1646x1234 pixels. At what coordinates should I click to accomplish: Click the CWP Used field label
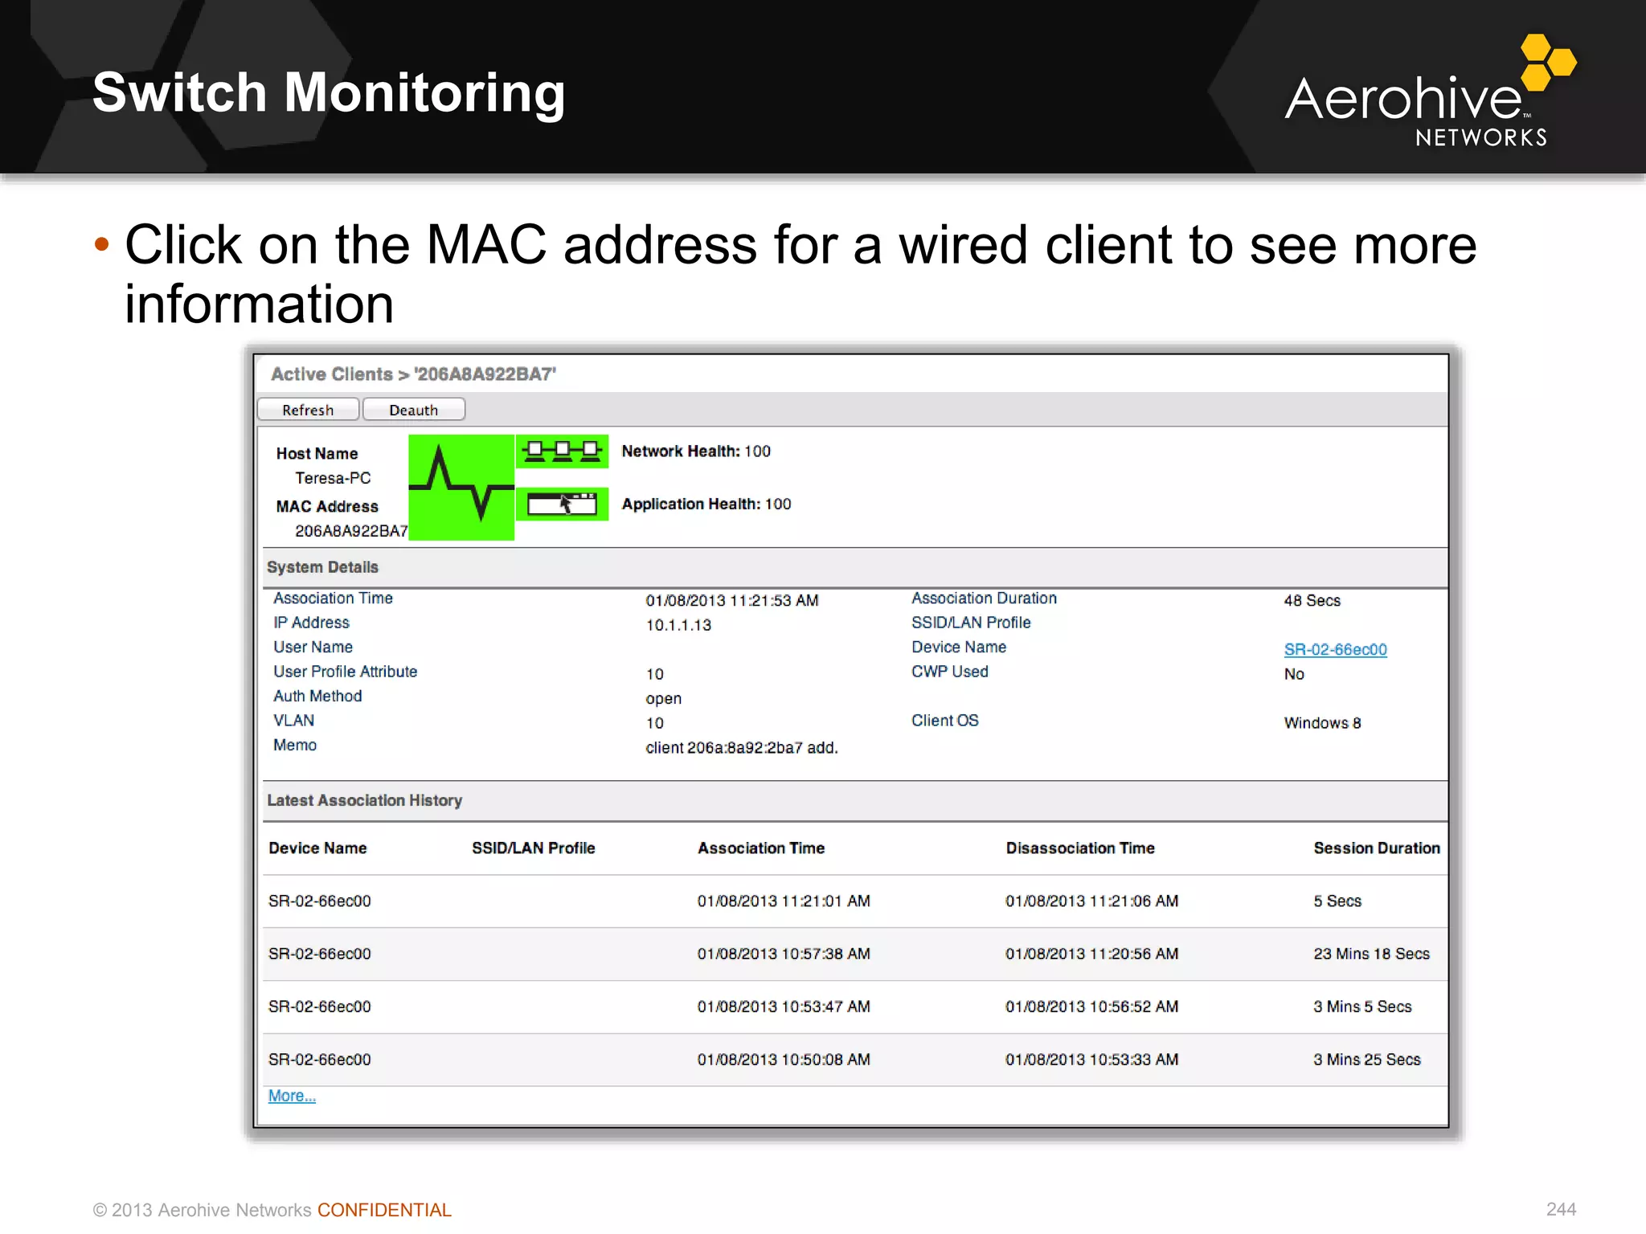[949, 672]
